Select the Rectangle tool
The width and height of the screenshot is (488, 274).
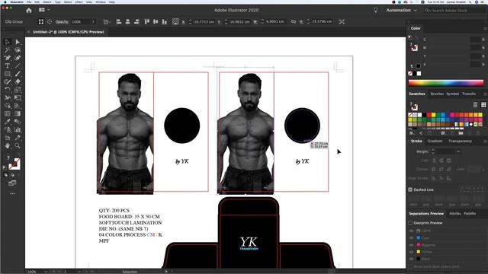point(8,74)
